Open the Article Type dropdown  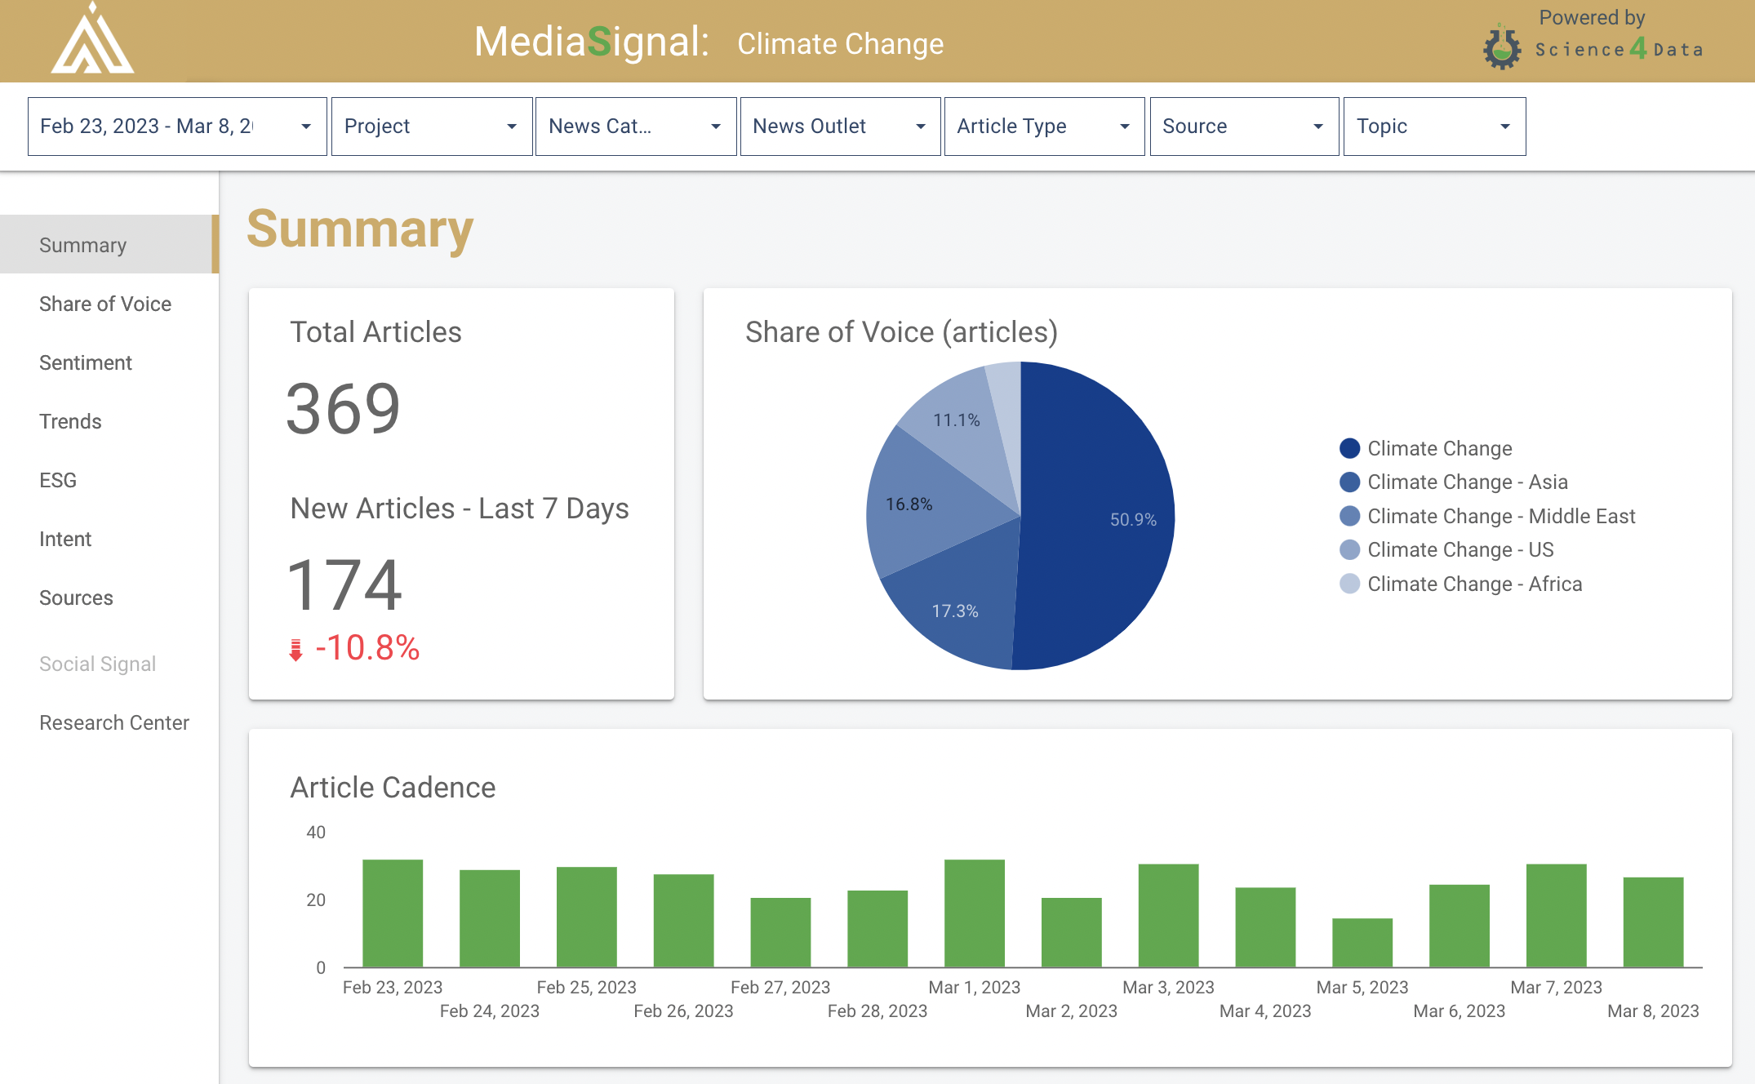coord(1044,127)
